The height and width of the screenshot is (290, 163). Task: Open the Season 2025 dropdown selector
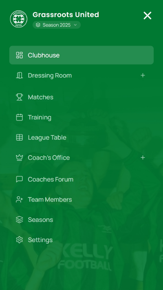click(x=57, y=25)
